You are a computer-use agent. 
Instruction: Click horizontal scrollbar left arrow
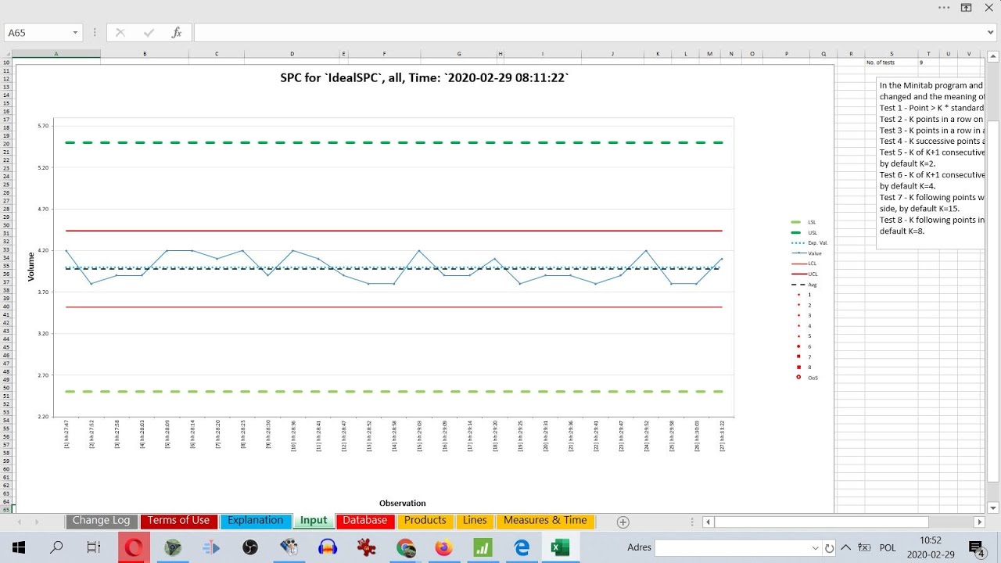point(708,522)
